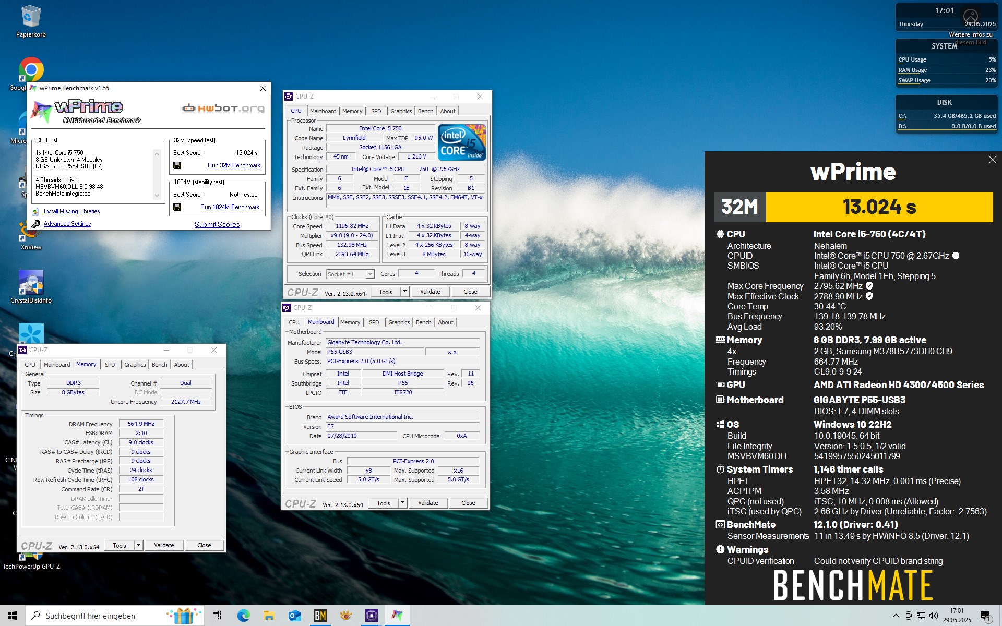Switch to CPU-Z in the taskbar

tap(371, 616)
